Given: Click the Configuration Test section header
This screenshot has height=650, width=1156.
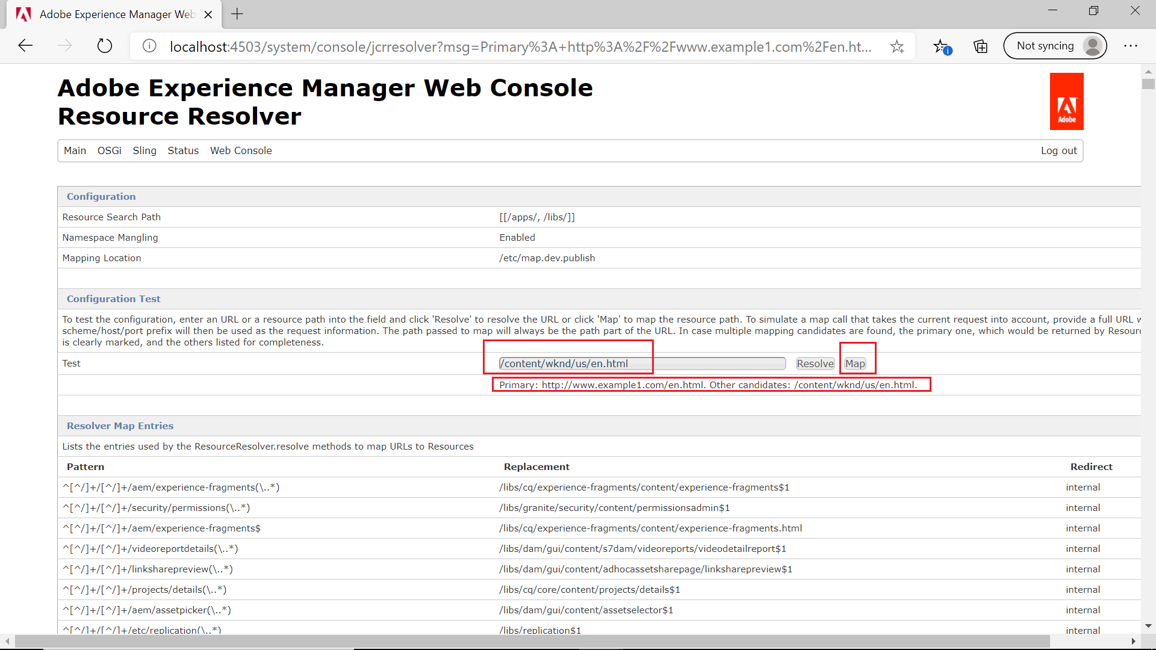Looking at the screenshot, I should click(x=113, y=299).
